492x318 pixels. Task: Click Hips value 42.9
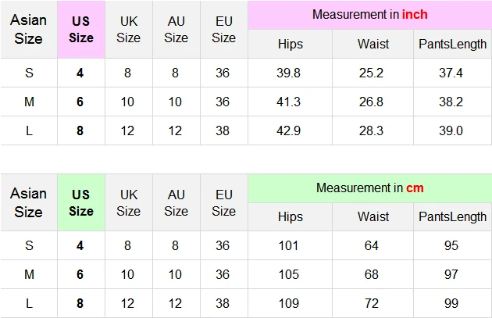[x=288, y=130]
